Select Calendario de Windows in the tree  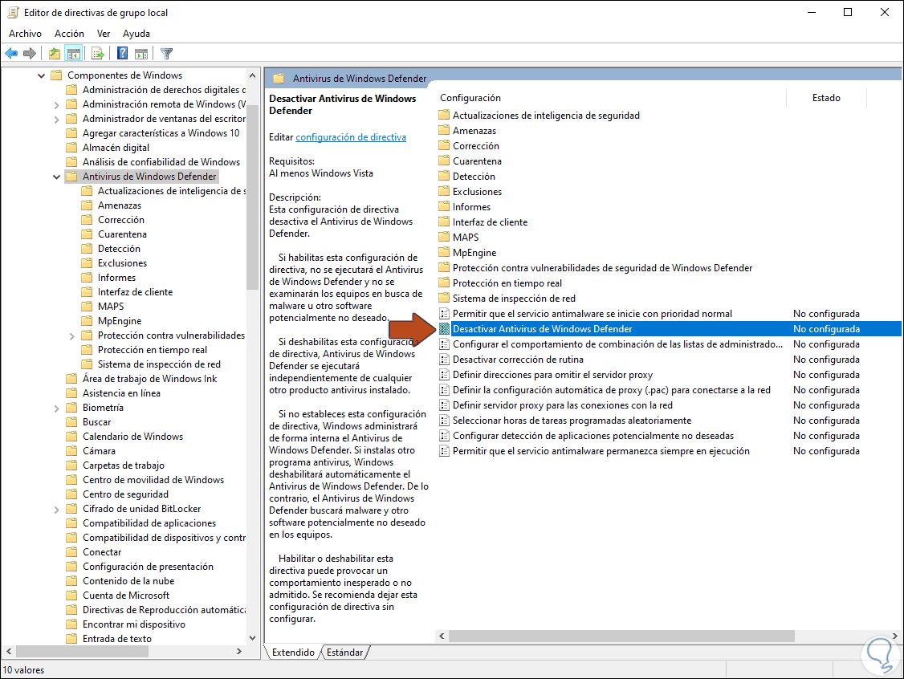(132, 437)
